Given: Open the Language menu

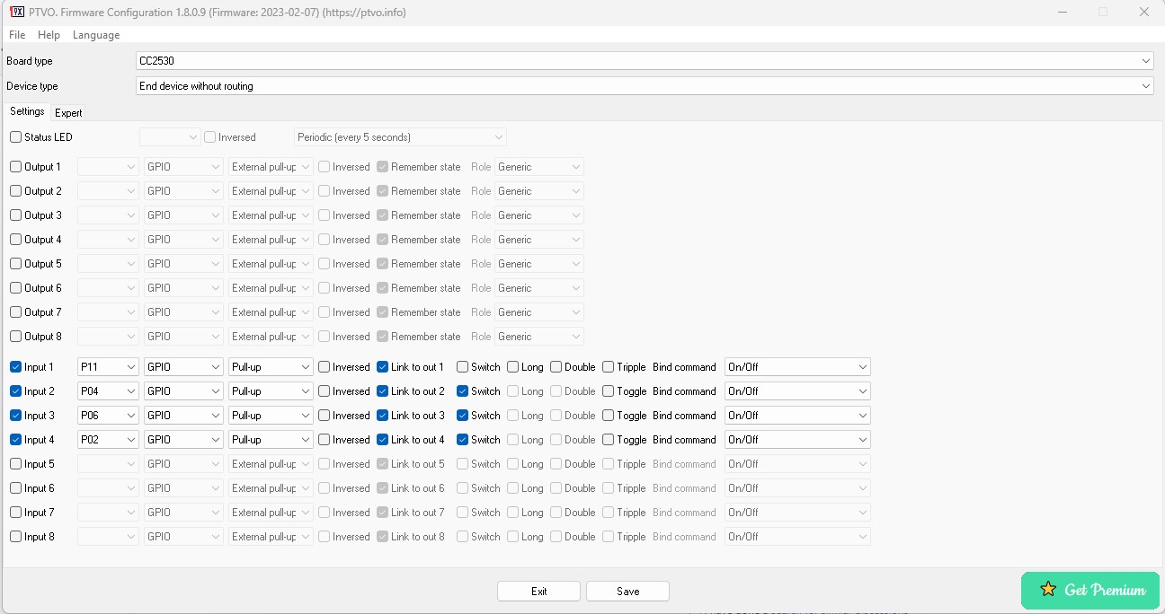Looking at the screenshot, I should click(95, 35).
